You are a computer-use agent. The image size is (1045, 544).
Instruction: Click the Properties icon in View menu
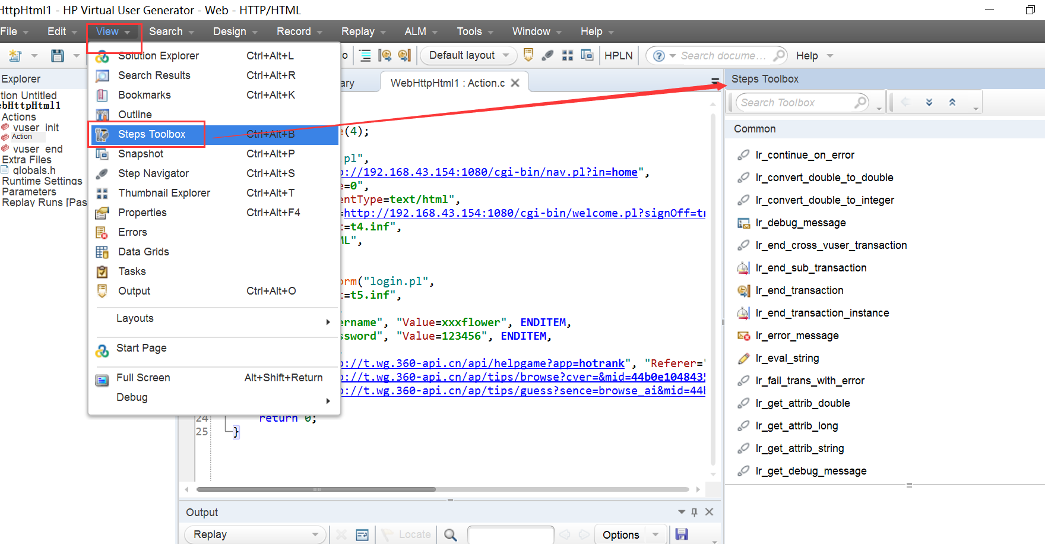[102, 213]
